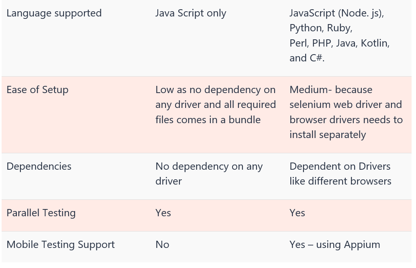416x268 pixels.
Task: Select the "No" cell for Mobile Testing
Action: pos(162,245)
